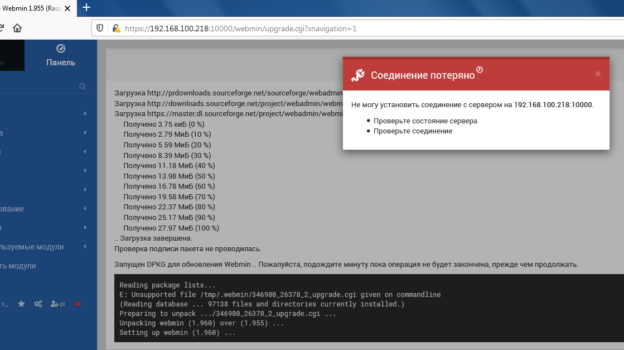Expand the sidebar section ending in 'ование'
This screenshot has width=624, height=350.
pyautogui.click(x=85, y=209)
